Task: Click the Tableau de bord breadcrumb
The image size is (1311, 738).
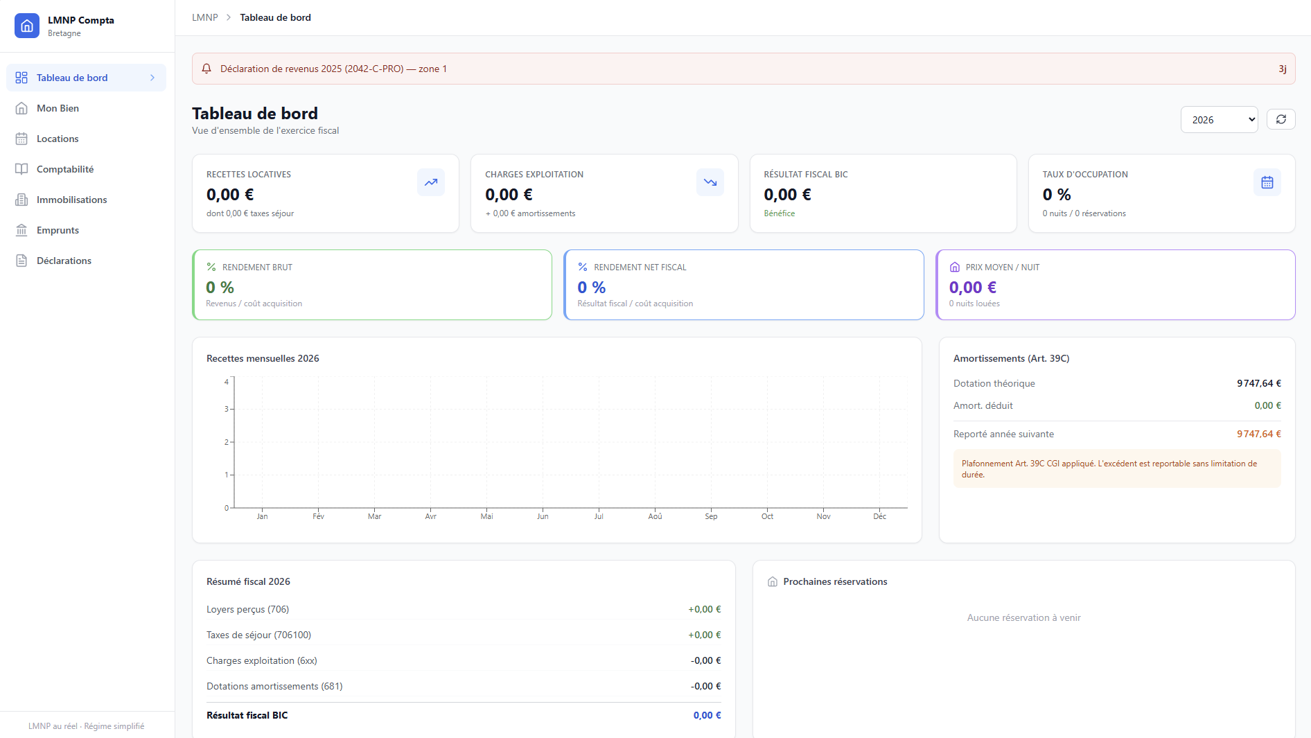Action: click(275, 17)
